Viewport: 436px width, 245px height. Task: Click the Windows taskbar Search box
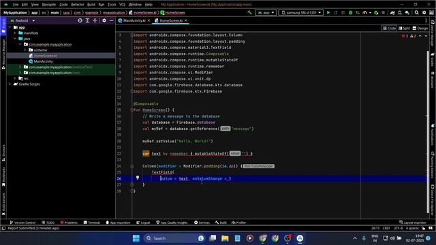174,238
